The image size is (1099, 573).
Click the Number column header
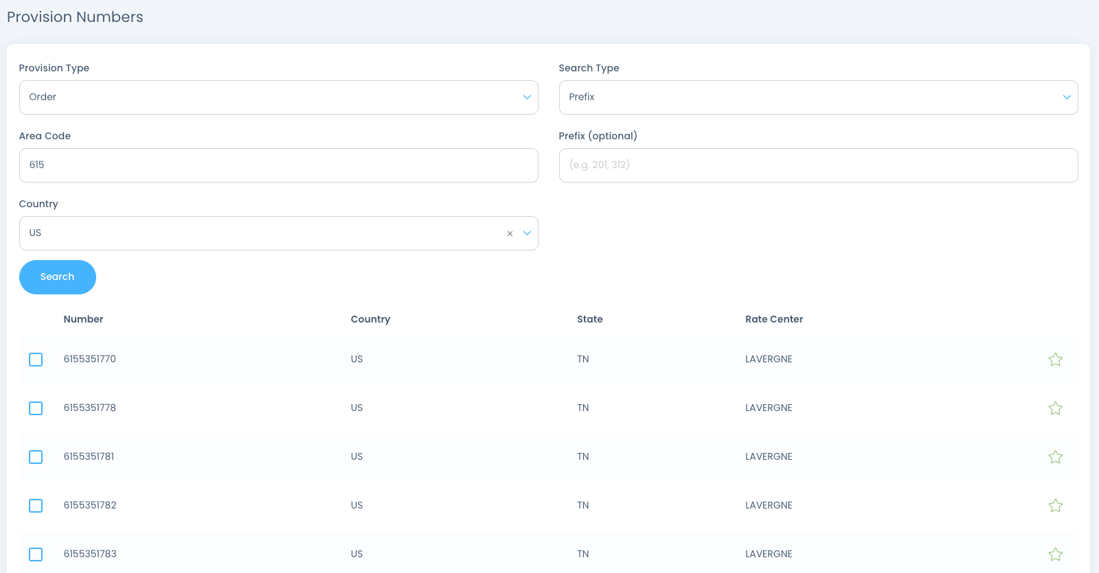pos(83,319)
